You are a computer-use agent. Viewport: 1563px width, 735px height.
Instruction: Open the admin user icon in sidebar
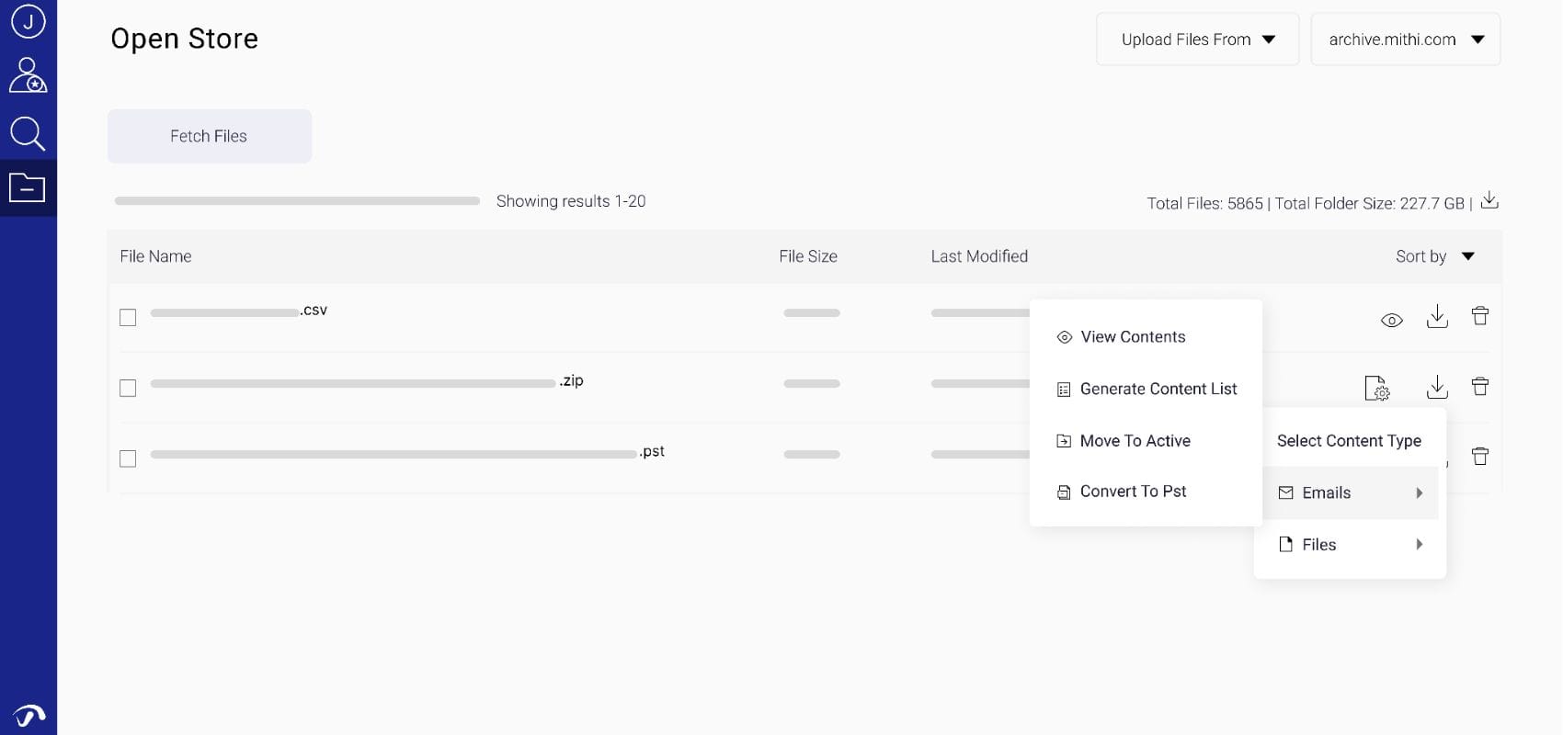pos(28,75)
